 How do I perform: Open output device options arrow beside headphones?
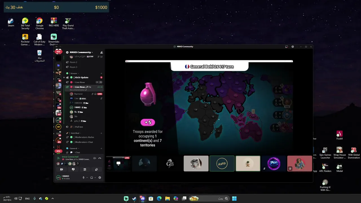pyautogui.click(x=95, y=178)
